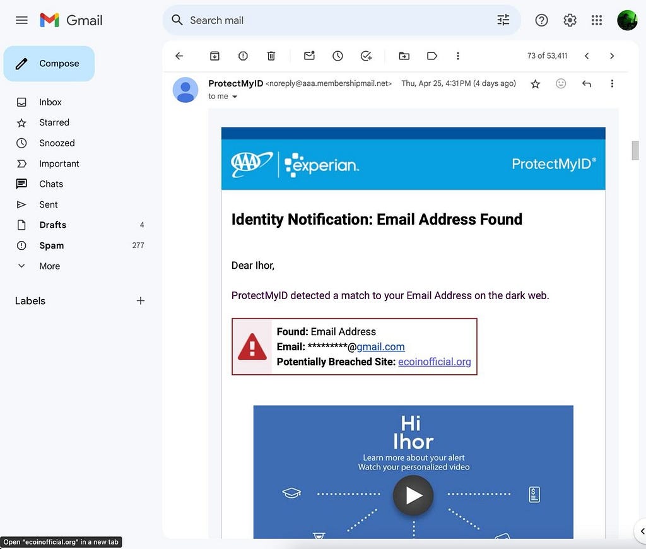Archive this email
Screen dimensions: 646x549
[x=214, y=56]
